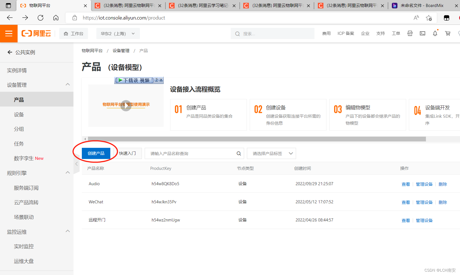The height and width of the screenshot is (275, 460).
Task: Click the browser forward arrow
Action: click(x=25, y=18)
